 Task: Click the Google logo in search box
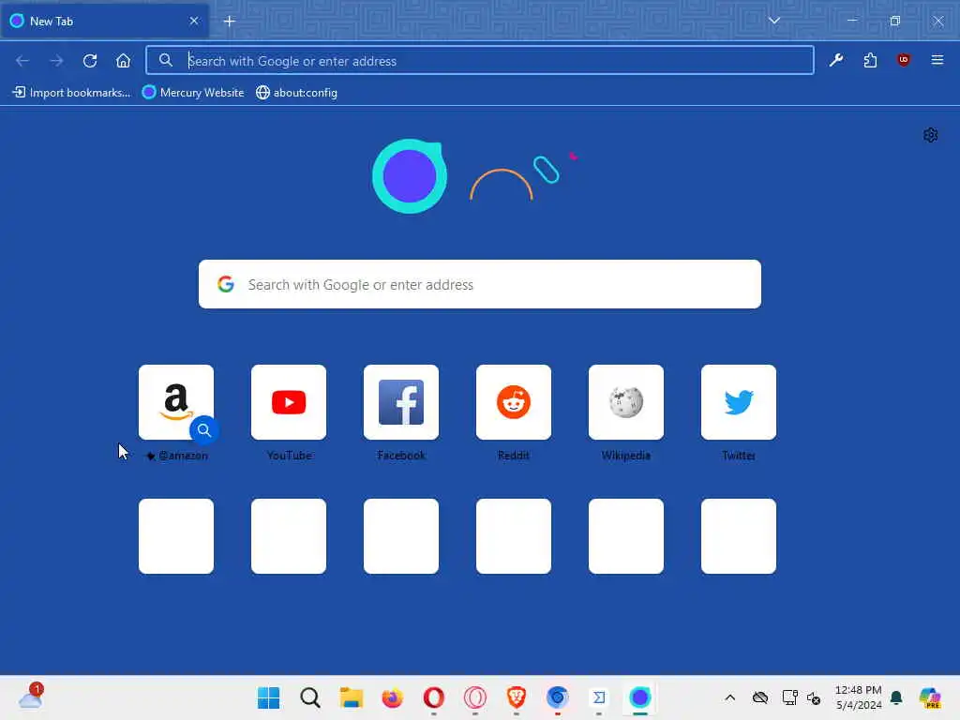(226, 284)
